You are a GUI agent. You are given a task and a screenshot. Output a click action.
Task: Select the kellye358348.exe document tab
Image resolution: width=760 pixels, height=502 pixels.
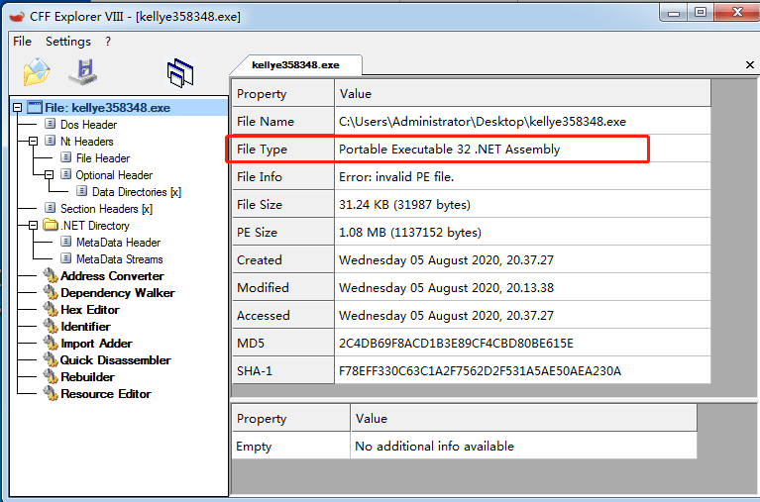[x=295, y=65]
